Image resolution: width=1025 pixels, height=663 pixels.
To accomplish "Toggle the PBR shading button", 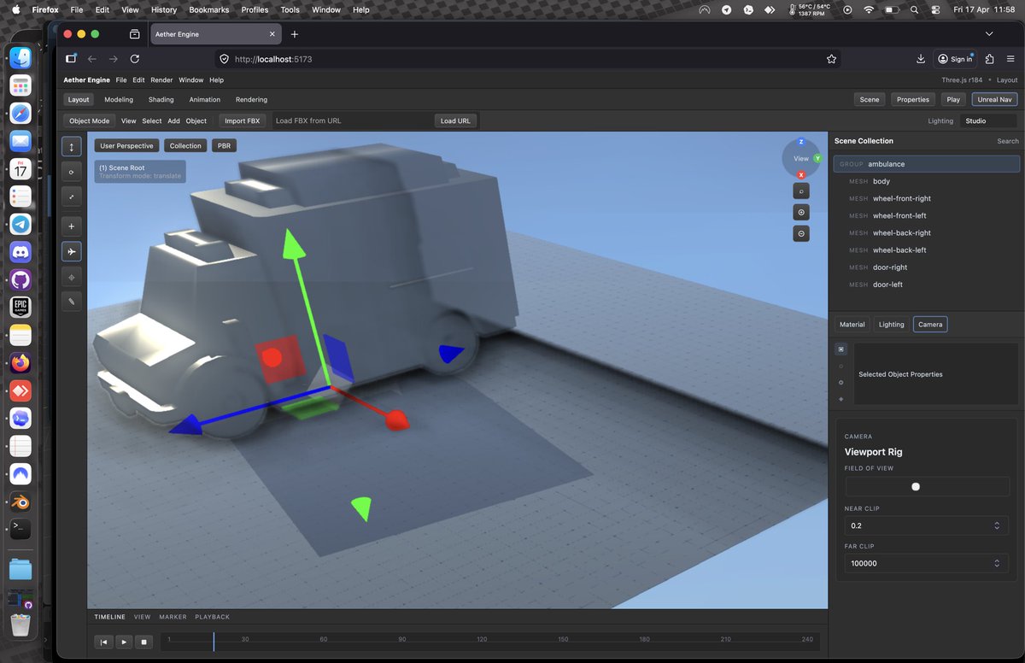I will (x=224, y=145).
